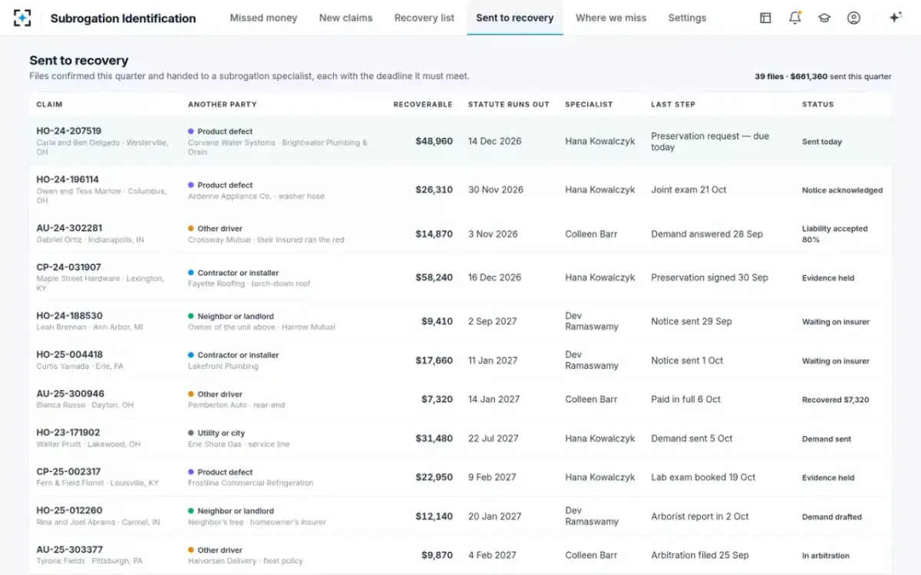Screen dimensions: 921x575
Task: Open the New claims tab
Action: [x=345, y=18]
